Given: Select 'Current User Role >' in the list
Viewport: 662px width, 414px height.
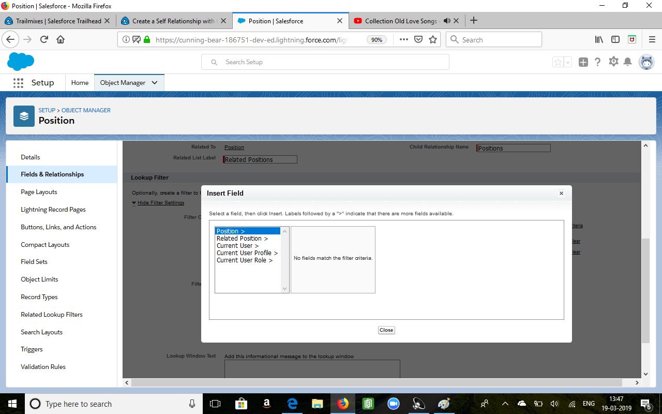Looking at the screenshot, I should 248,260.
